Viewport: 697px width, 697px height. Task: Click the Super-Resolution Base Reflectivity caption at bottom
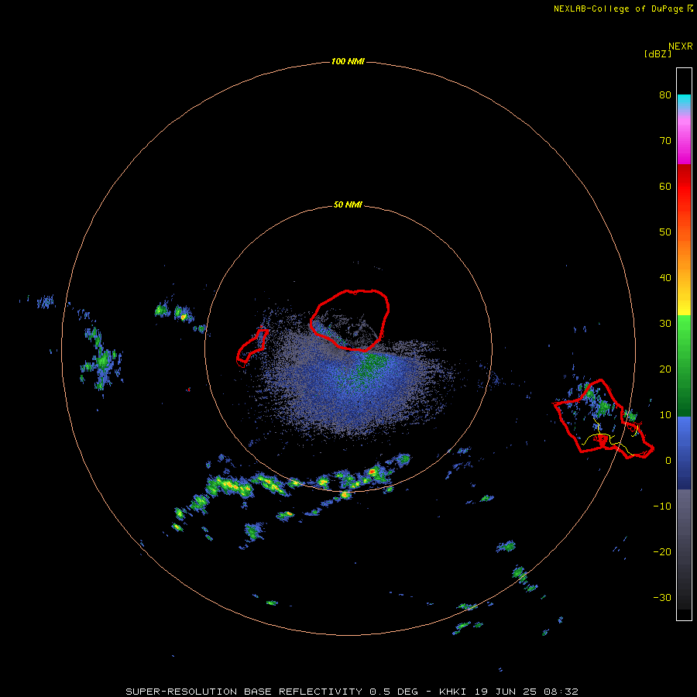click(x=352, y=692)
